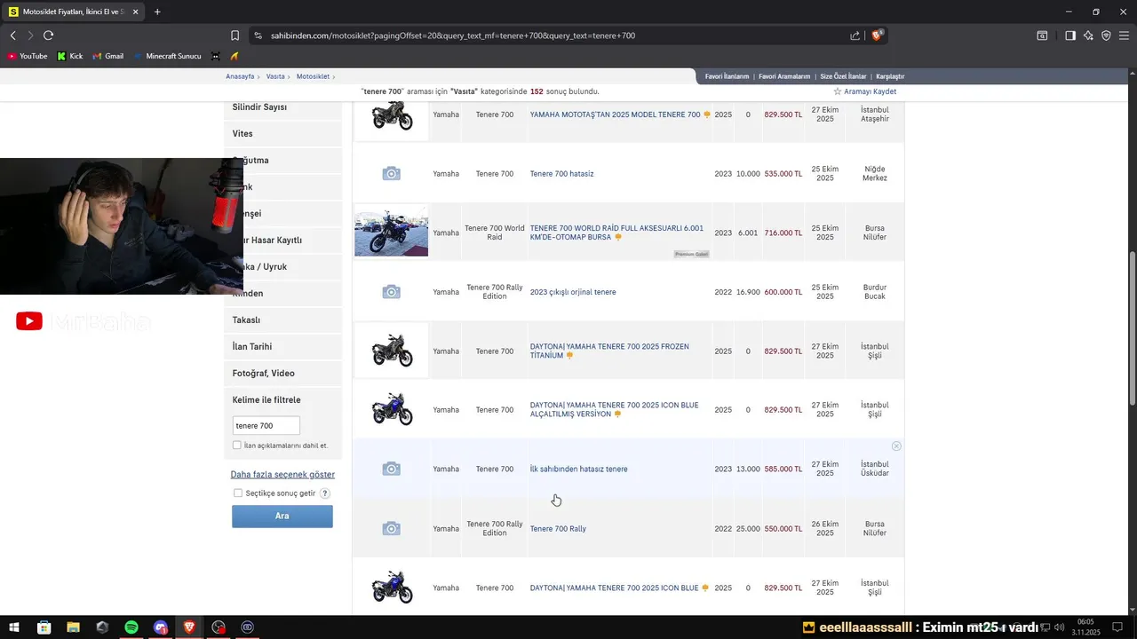Open camera placeholder for İlk sahibinden hatasız tenere
This screenshot has height=639, width=1137.
[x=391, y=469]
